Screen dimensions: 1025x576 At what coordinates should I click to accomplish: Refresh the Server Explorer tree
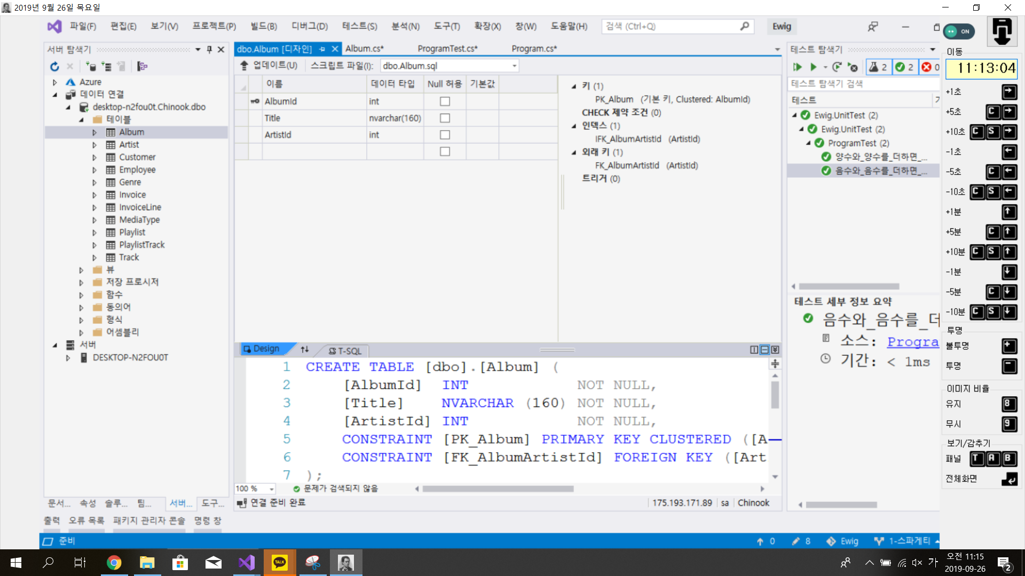(54, 66)
